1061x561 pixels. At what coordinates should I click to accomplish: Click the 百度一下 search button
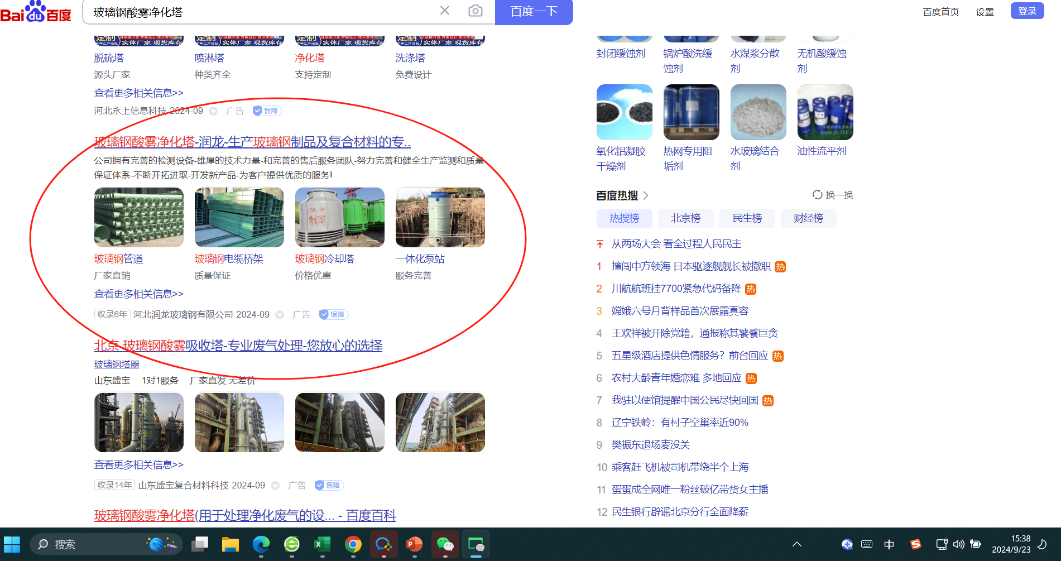tap(534, 12)
